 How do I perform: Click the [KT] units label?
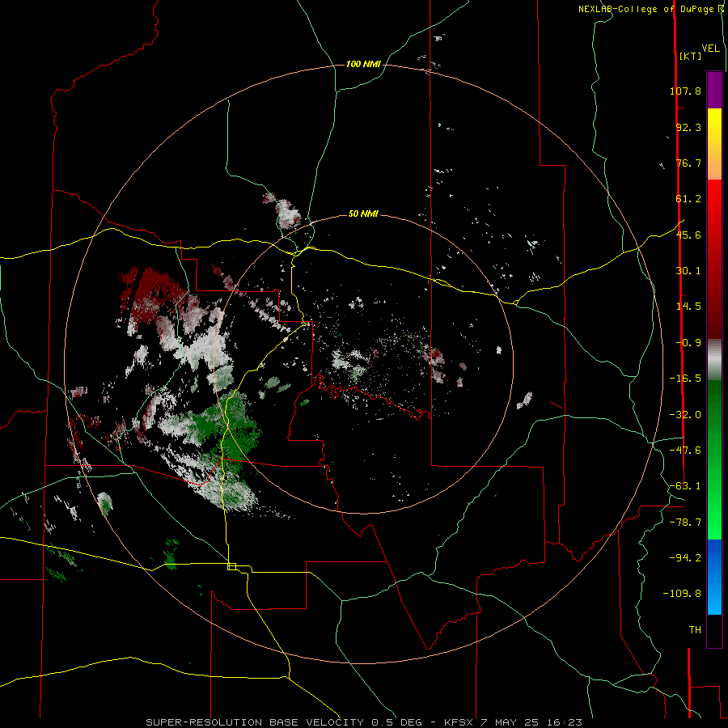pos(691,56)
